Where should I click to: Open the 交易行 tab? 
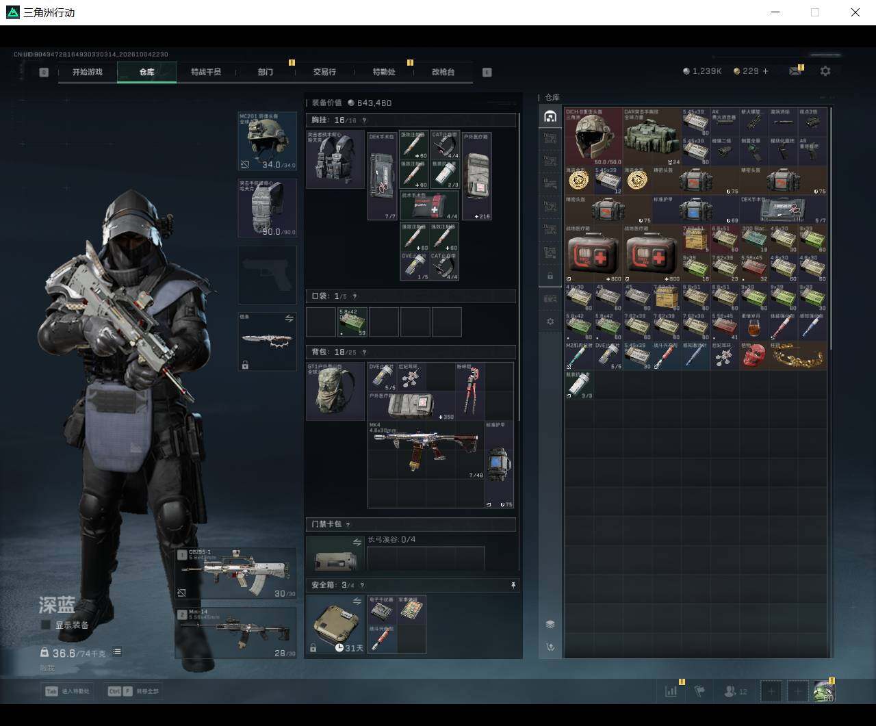coord(324,72)
